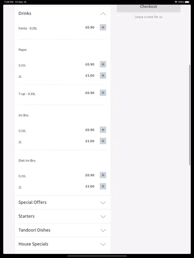194x258 pixels.
Task: Add Diet Irn Bru 0.33L plus icon
Action: (103, 175)
